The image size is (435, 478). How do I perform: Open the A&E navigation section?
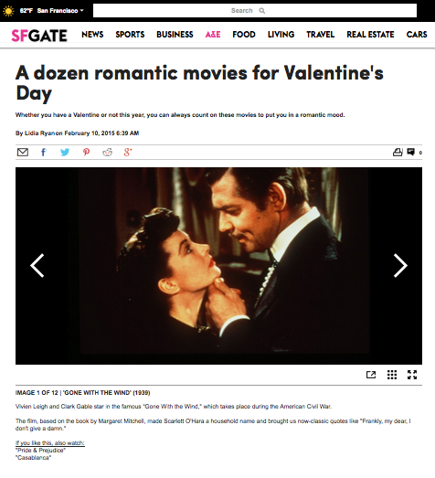[x=213, y=35]
